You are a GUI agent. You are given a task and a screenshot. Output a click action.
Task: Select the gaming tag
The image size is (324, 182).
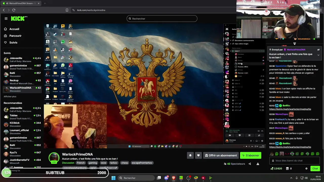93,163
